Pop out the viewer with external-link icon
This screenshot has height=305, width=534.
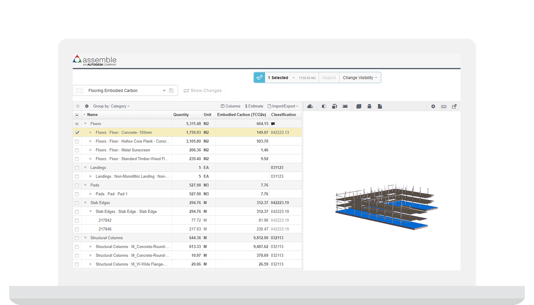pyautogui.click(x=454, y=106)
